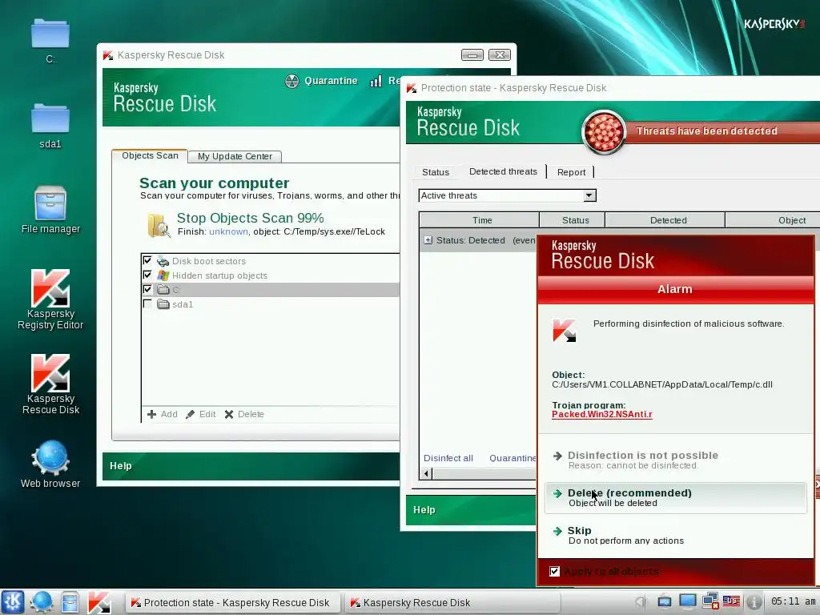Open the C: folder desktop icon
Viewport: 820px width, 615px height.
coord(50,41)
